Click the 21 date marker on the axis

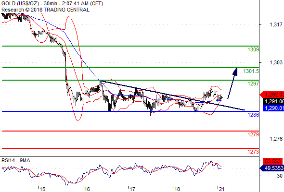point(222,189)
